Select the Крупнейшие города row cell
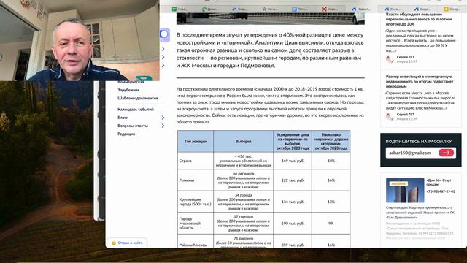 (196, 202)
